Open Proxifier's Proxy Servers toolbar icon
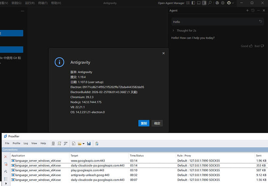Viewport: 268px width, 186px height. pos(53,143)
